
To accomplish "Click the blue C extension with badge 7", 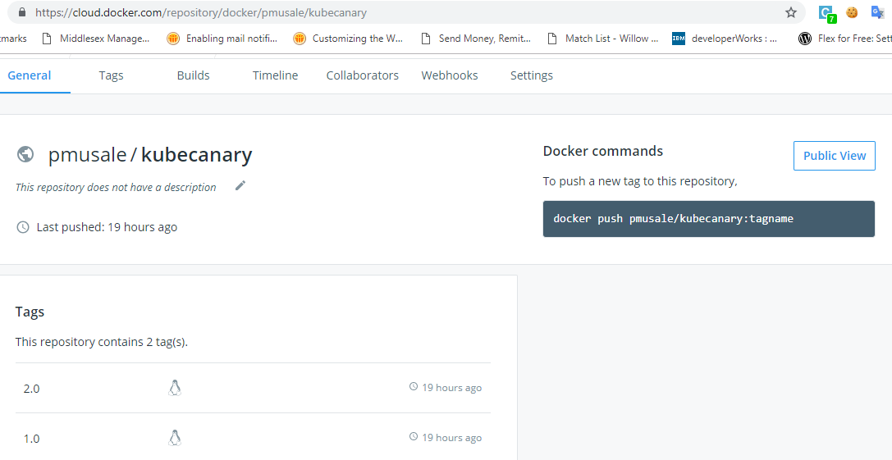I will 826,13.
